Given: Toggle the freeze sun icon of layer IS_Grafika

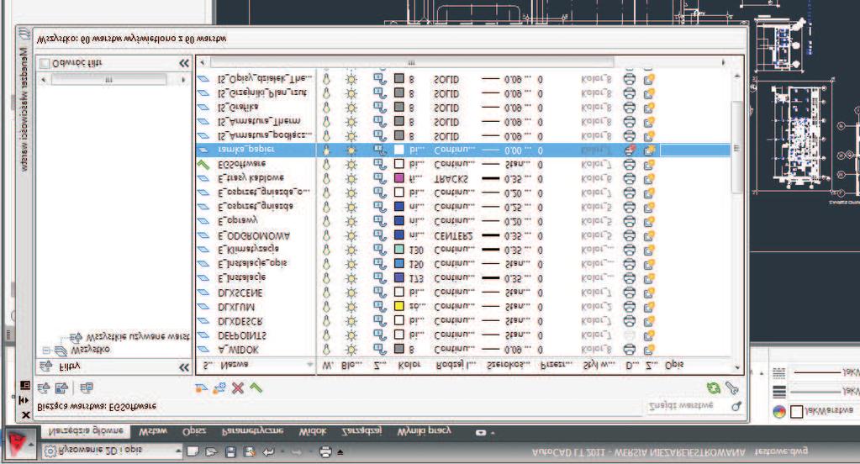Looking at the screenshot, I should 351,108.
